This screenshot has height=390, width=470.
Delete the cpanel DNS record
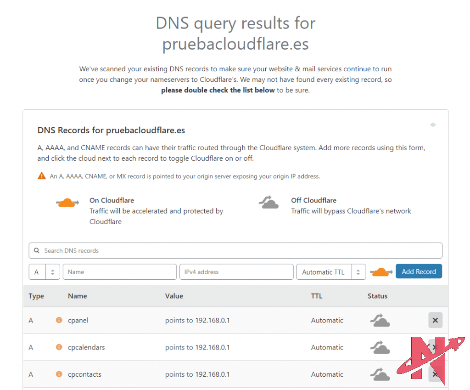435,320
